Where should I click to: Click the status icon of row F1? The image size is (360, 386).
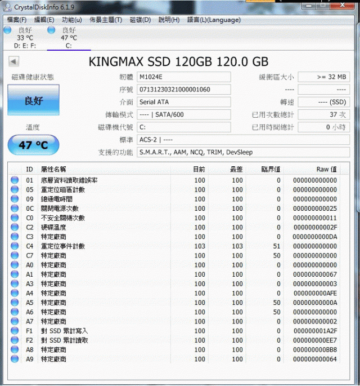(x=15, y=330)
